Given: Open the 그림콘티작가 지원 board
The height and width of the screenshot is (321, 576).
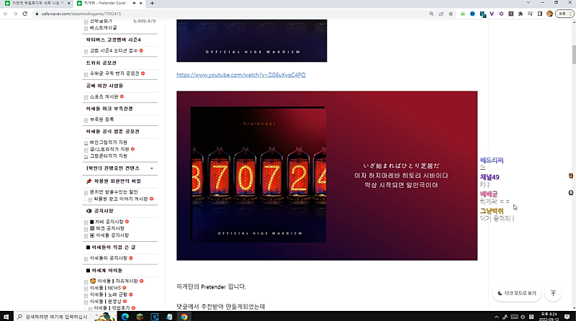Looking at the screenshot, I should 109,155.
